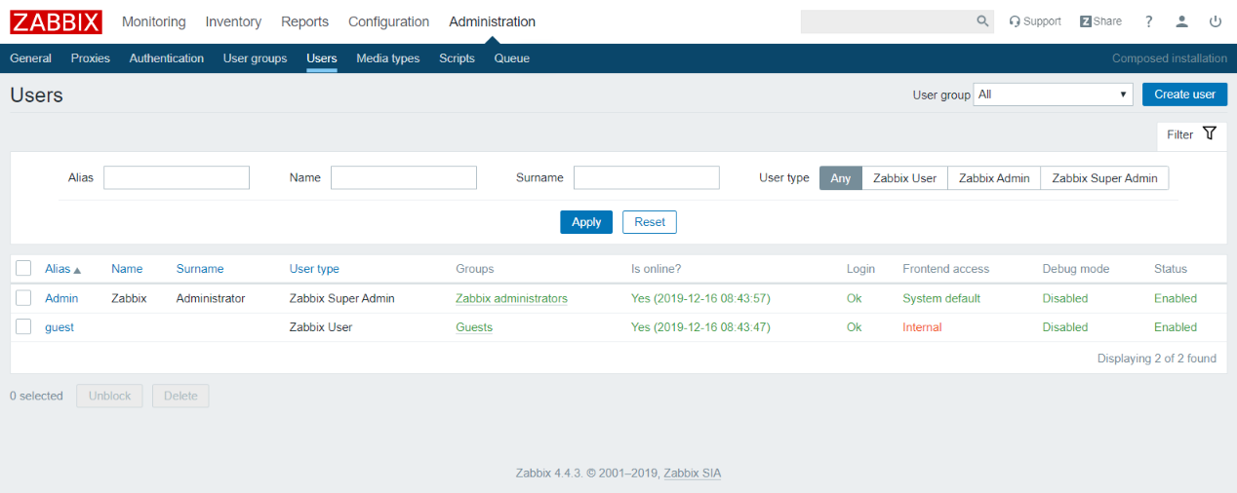Image resolution: width=1237 pixels, height=493 pixels.
Task: Open the Zabbix administrators group link
Action: click(511, 298)
